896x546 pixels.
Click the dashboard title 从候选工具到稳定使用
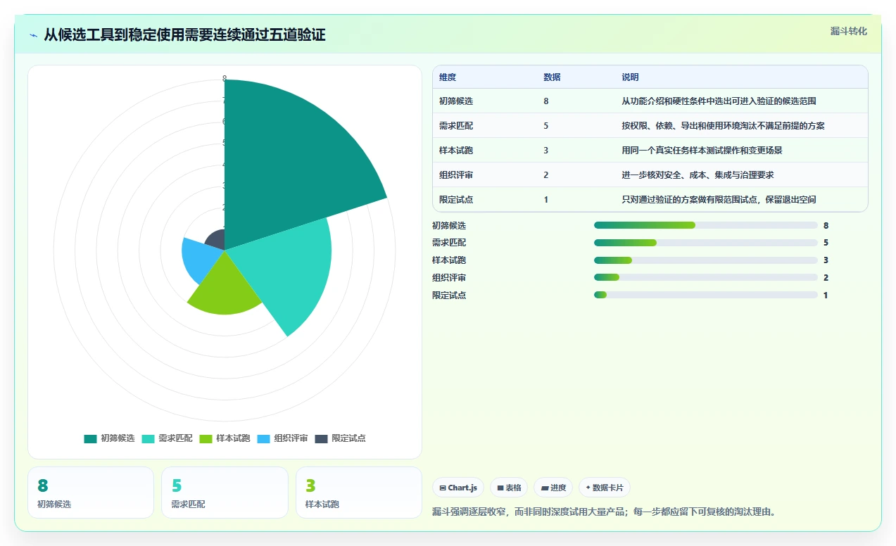(184, 35)
